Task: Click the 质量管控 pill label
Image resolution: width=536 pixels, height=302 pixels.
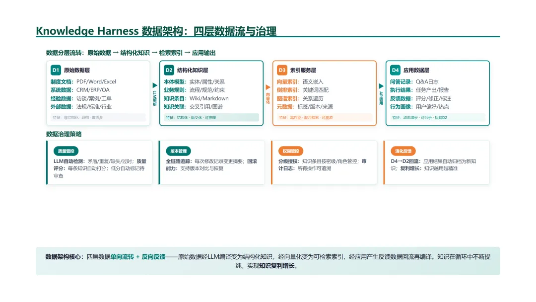Action: click(x=66, y=151)
